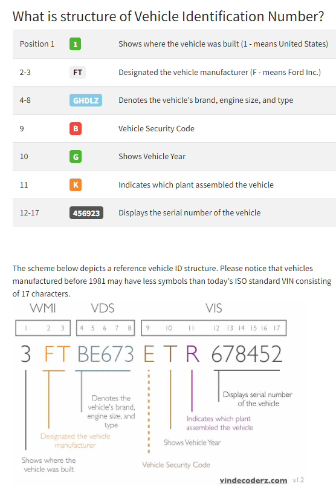Image resolution: width=336 pixels, height=498 pixels.
Task: Click the VIS label in the diagram
Action: [x=213, y=308]
